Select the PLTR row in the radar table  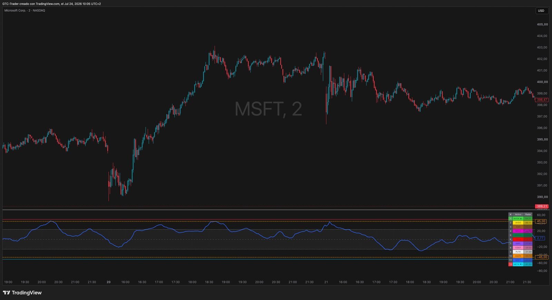520,252
